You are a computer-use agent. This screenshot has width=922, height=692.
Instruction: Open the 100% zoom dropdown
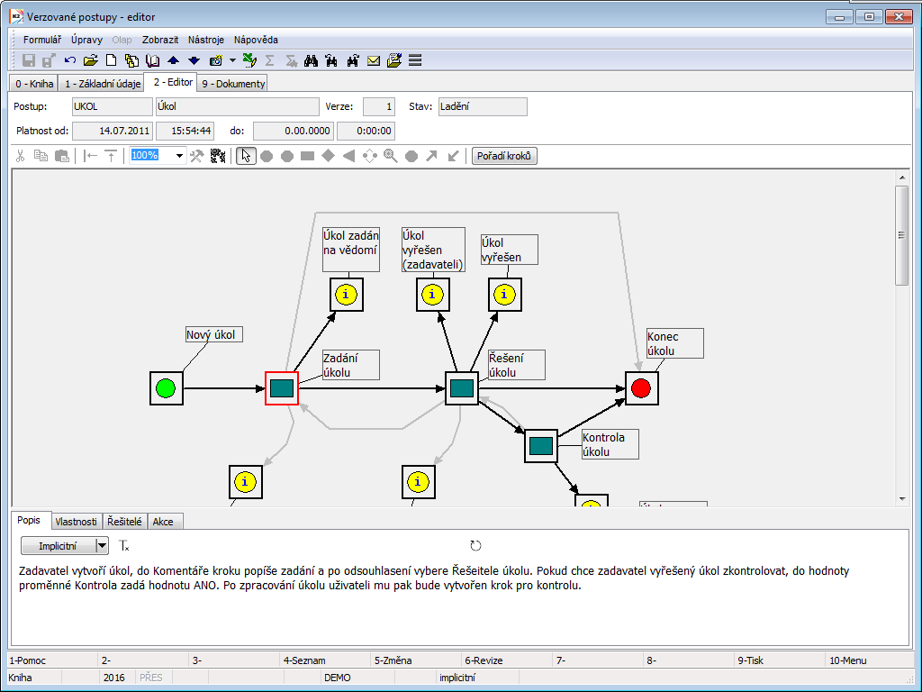(x=179, y=156)
